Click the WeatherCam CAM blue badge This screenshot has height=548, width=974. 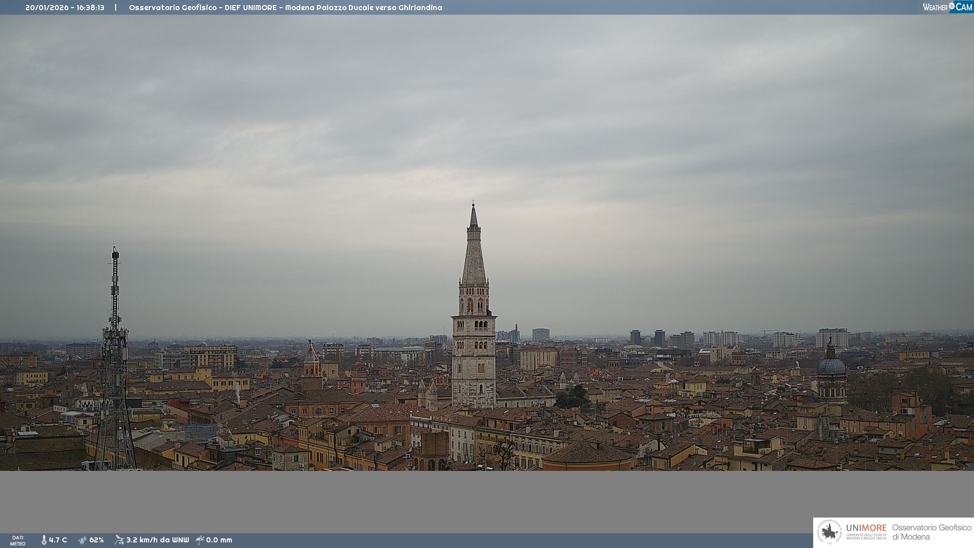click(x=964, y=7)
